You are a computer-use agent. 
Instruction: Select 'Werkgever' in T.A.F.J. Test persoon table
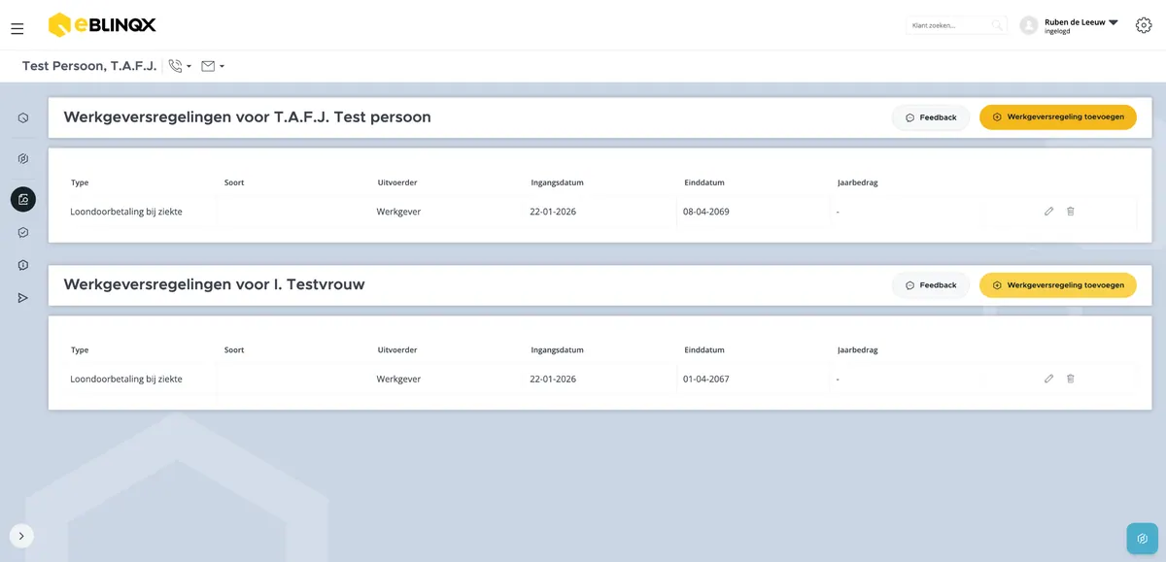coord(398,211)
